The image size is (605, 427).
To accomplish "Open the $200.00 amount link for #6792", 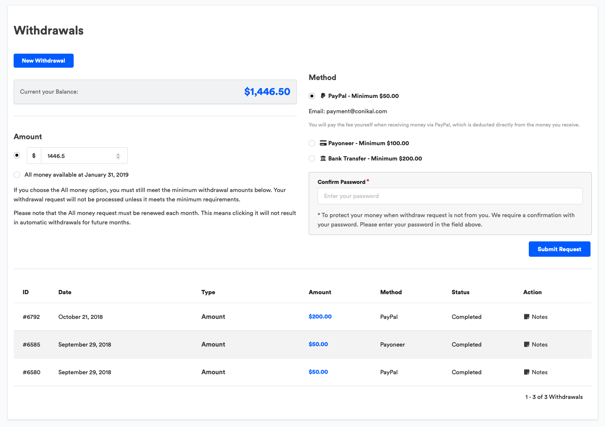I will pos(320,317).
